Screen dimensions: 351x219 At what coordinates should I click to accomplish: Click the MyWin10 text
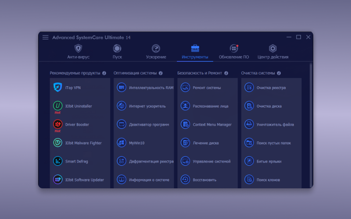(x=136, y=143)
